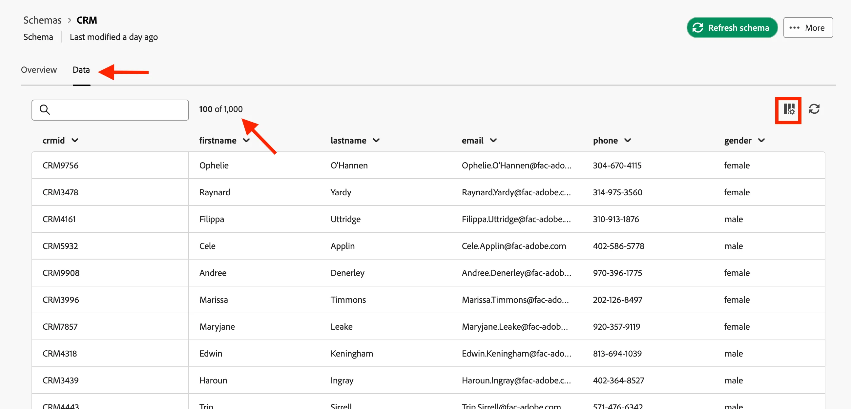Click the 100 of 1,000 record count
851x409 pixels.
221,109
